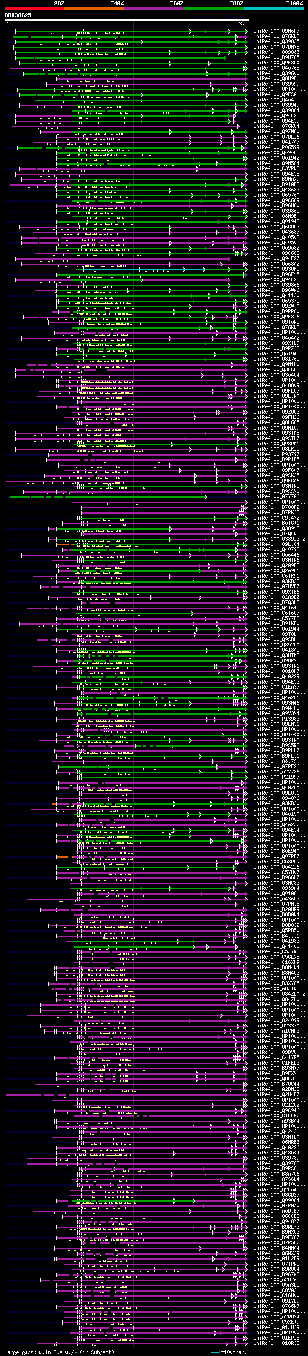
Task: Select UniRef100_Q40150 label
Action: coord(276,814)
